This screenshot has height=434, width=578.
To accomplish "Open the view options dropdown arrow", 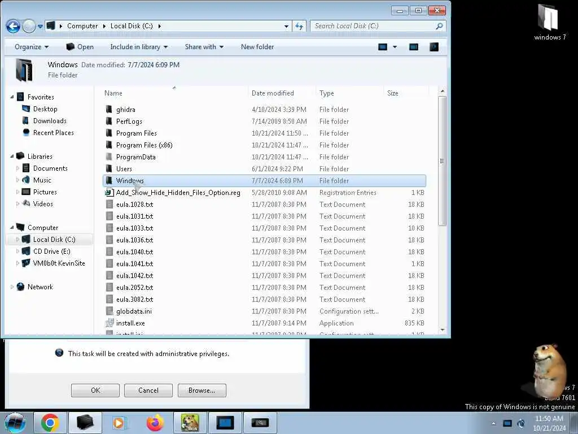I will [395, 47].
